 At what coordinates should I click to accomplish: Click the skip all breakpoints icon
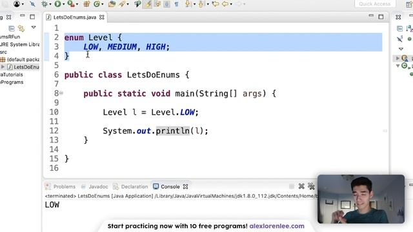pos(32,4)
